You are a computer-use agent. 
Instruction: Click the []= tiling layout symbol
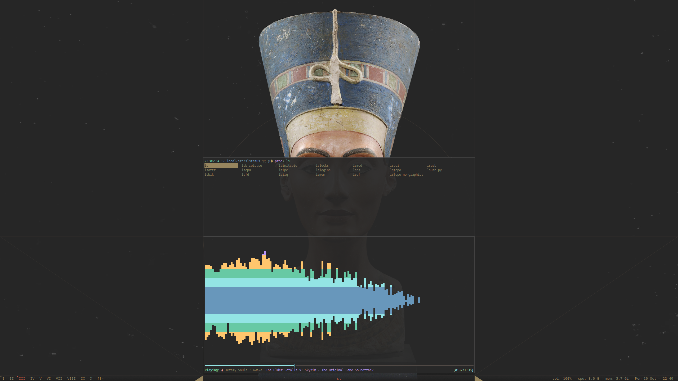(100, 379)
